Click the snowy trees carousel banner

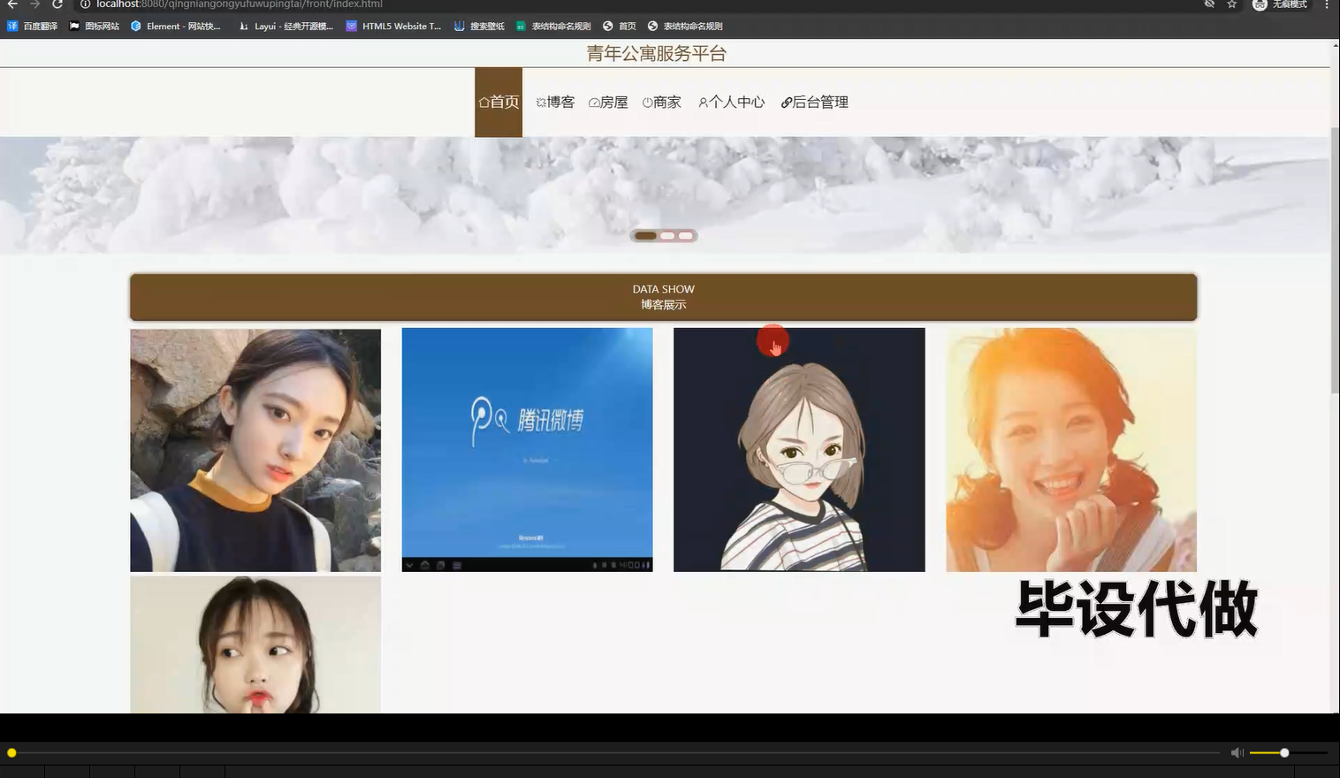pyautogui.click(x=664, y=194)
